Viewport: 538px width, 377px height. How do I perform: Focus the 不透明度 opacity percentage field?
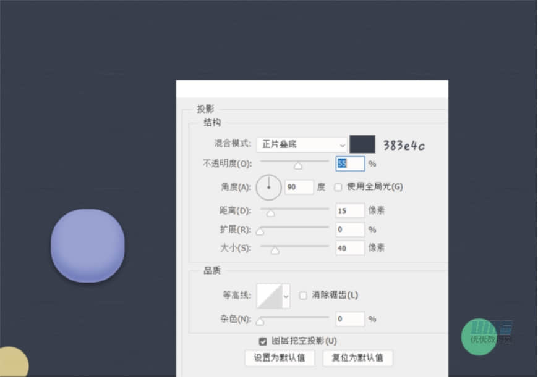[350, 164]
